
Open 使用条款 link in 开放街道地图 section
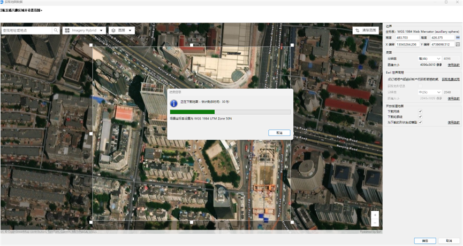point(453,122)
